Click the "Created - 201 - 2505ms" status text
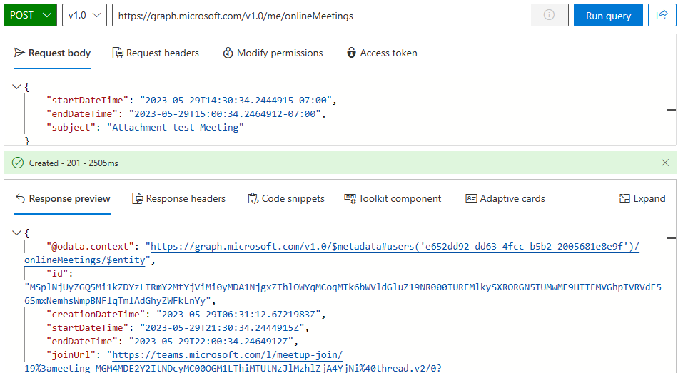678x373 pixels. 74,163
